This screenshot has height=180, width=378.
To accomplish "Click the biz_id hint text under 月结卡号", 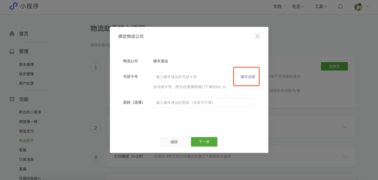I will (x=189, y=87).
